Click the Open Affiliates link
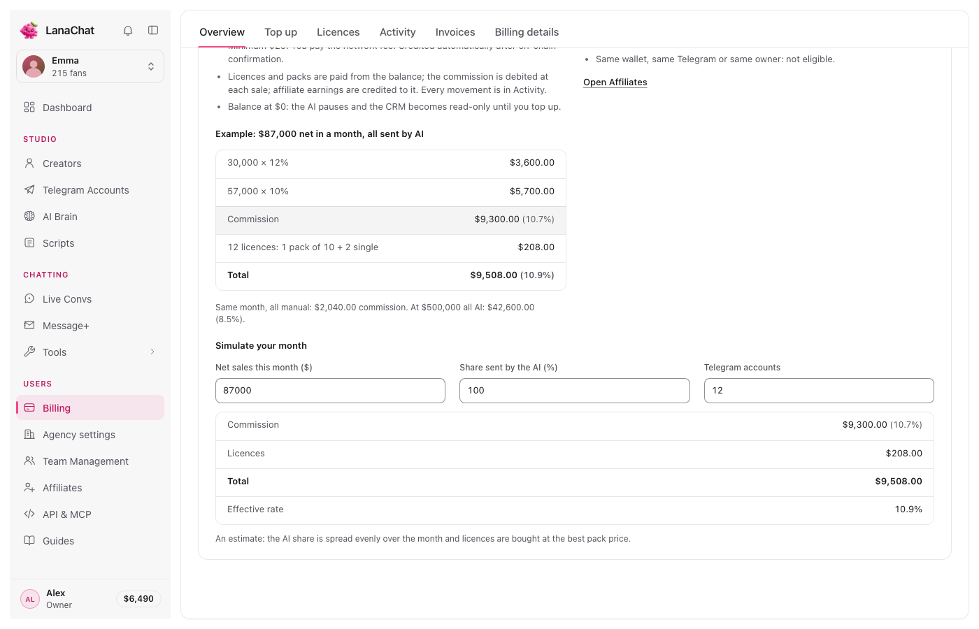This screenshot has width=979, height=629. pos(615,82)
